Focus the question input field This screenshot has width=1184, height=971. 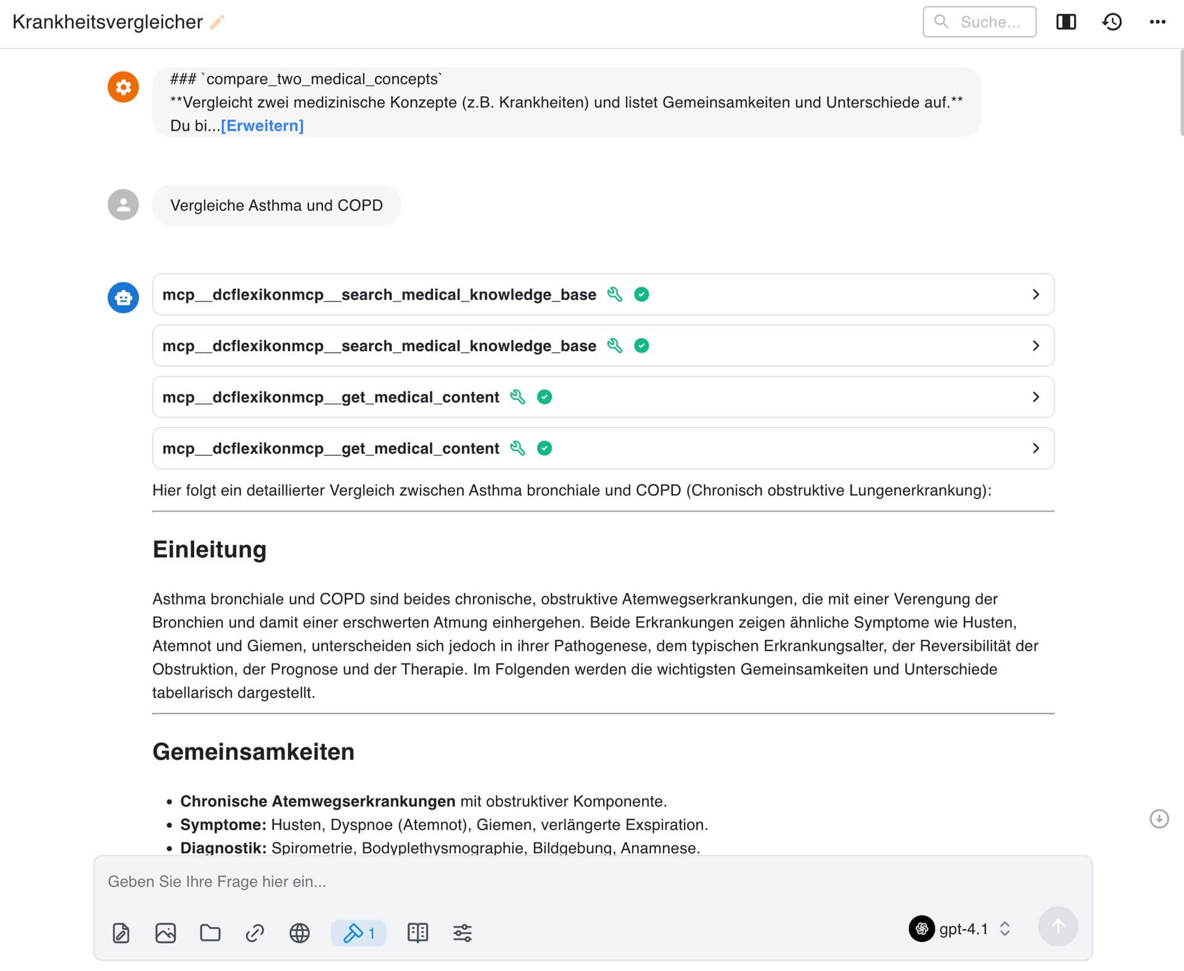[432, 881]
